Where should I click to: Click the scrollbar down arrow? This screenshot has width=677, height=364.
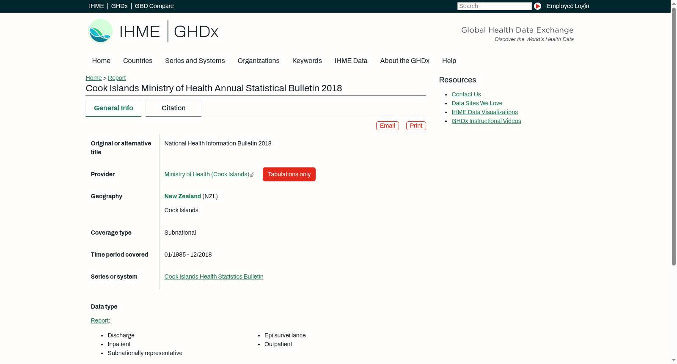(x=674, y=360)
